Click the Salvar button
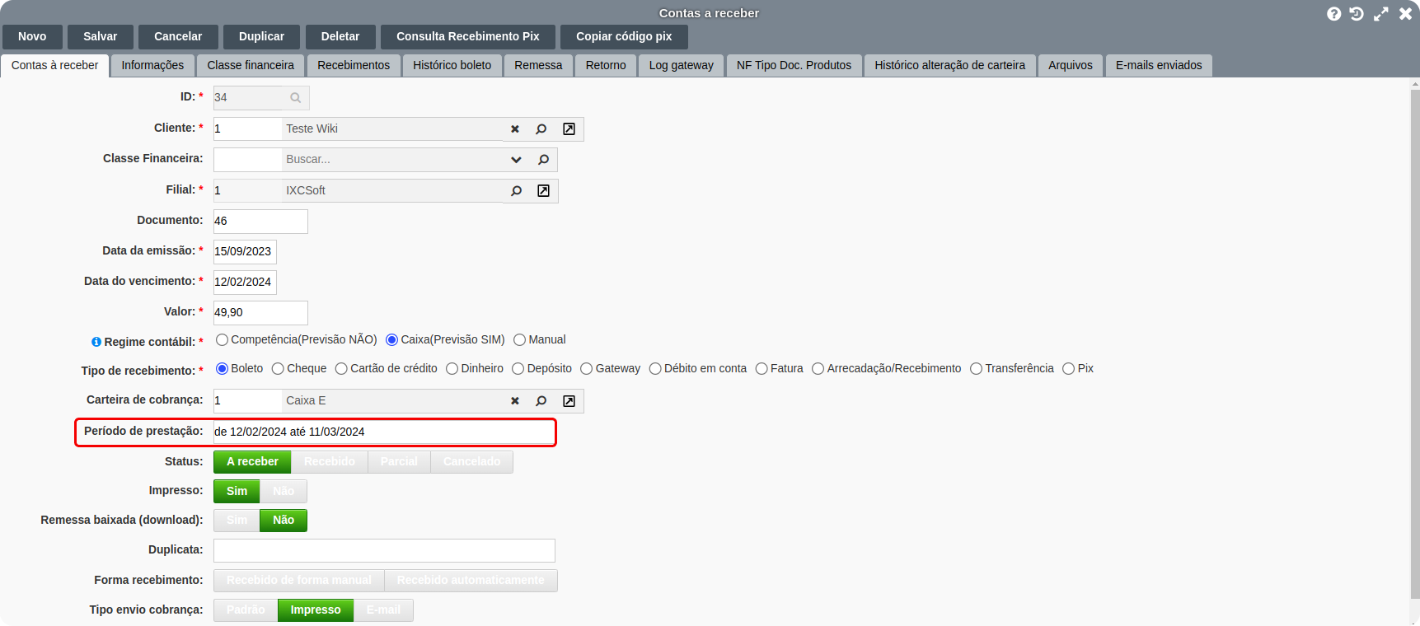Image resolution: width=1420 pixels, height=626 pixels. pos(101,36)
